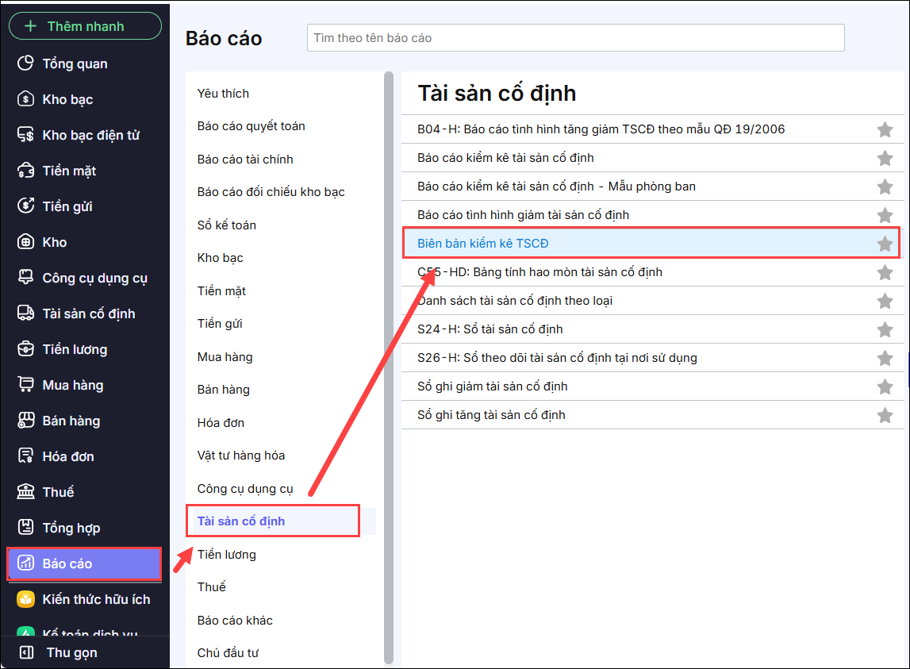Screen dimensions: 910x669
Task: Select the Công cụ dụng cụ icon
Action: pyautogui.click(x=25, y=278)
